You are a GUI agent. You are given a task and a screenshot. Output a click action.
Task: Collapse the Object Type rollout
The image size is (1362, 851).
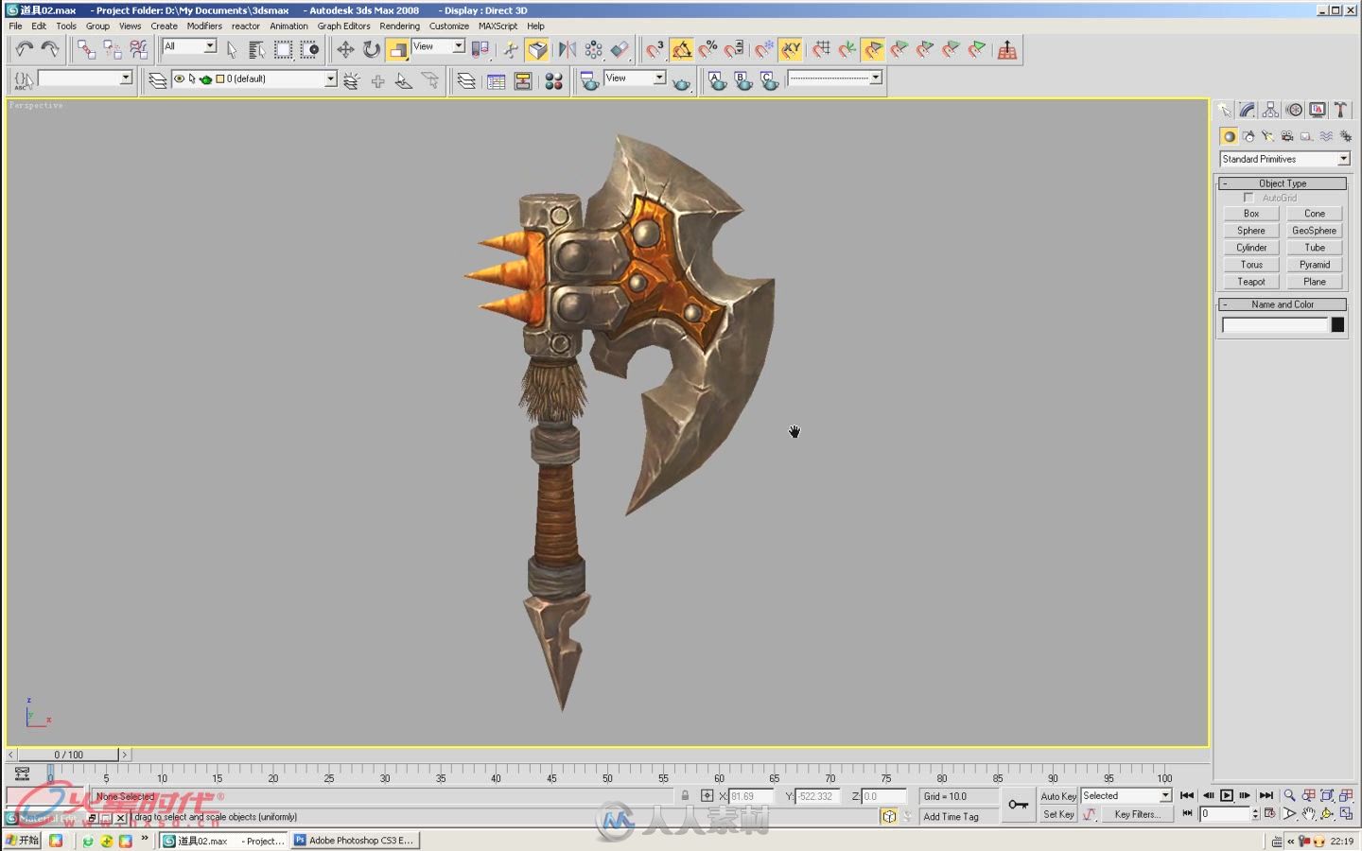[1283, 183]
